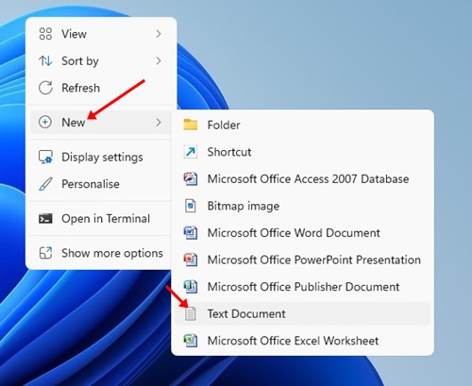Create a new Shortcut
472x386 pixels.
(x=303, y=152)
